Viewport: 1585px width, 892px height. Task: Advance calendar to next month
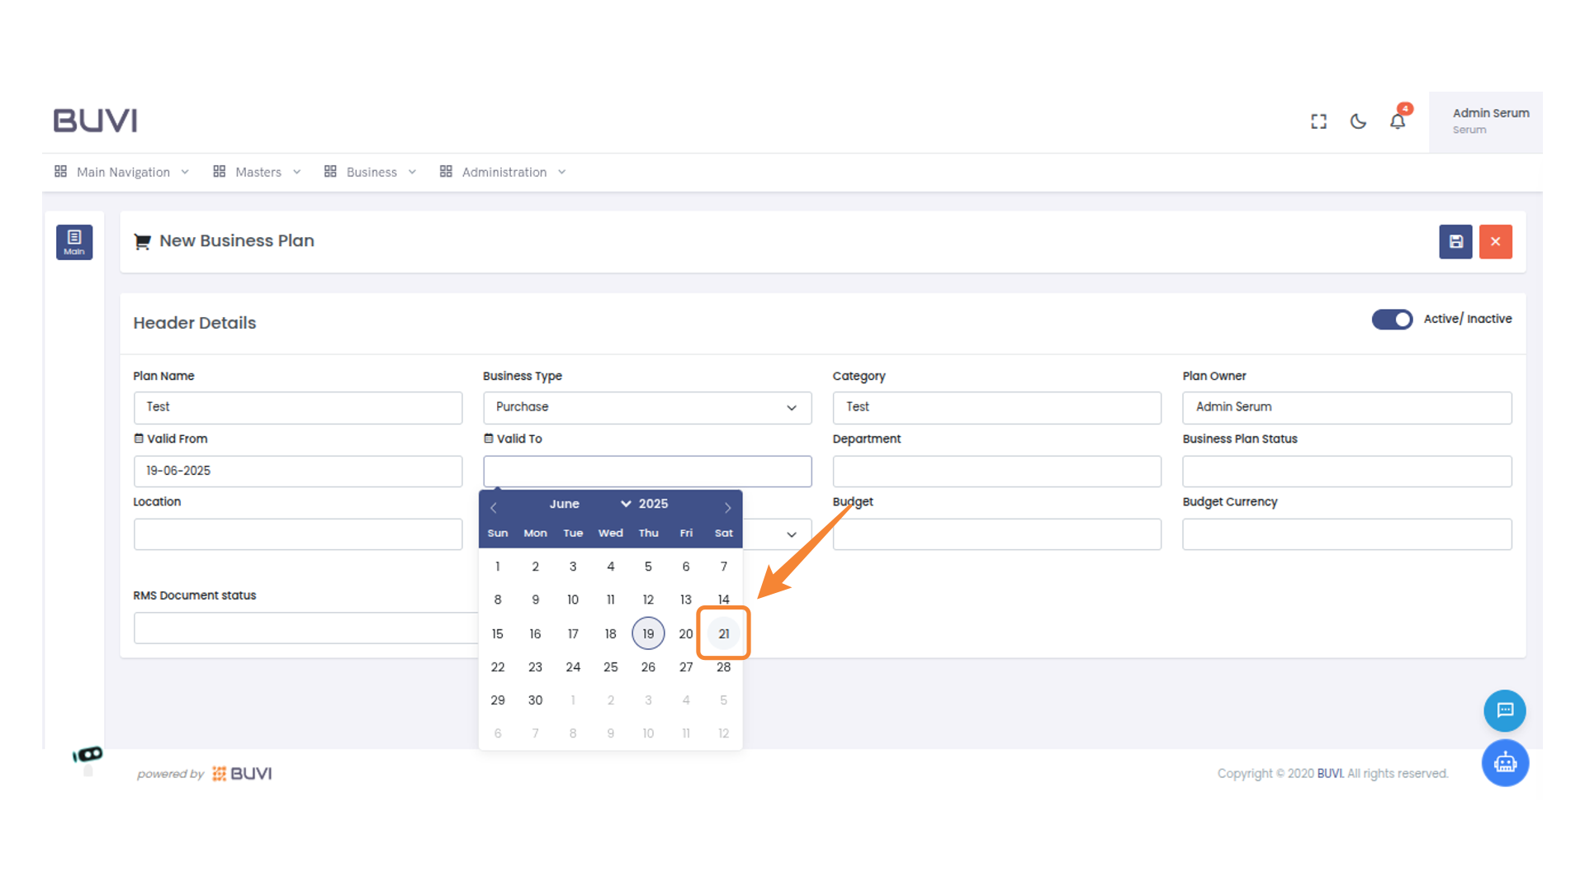[x=727, y=507]
